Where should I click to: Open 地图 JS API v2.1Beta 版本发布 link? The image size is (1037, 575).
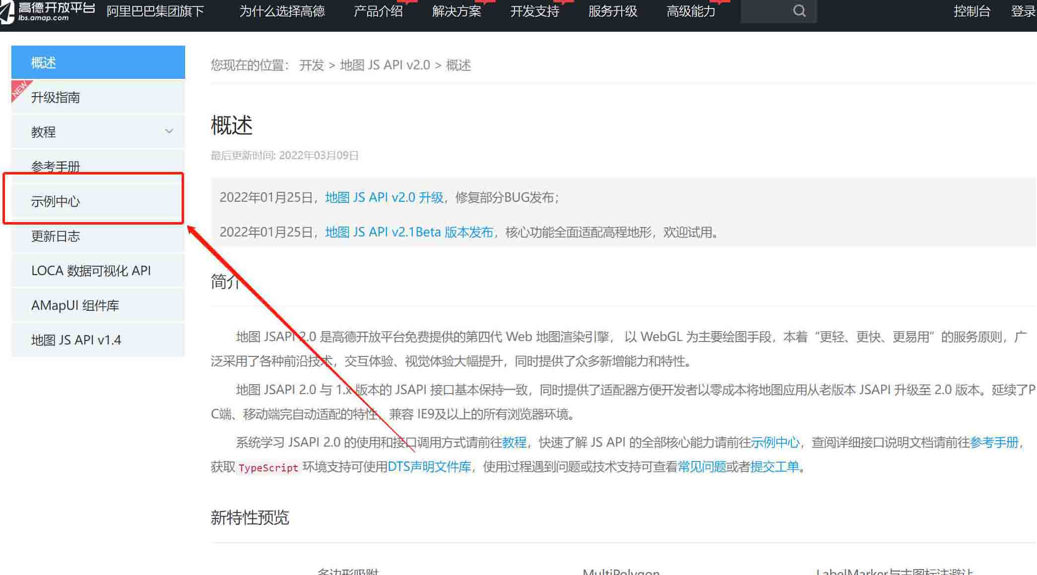(409, 232)
